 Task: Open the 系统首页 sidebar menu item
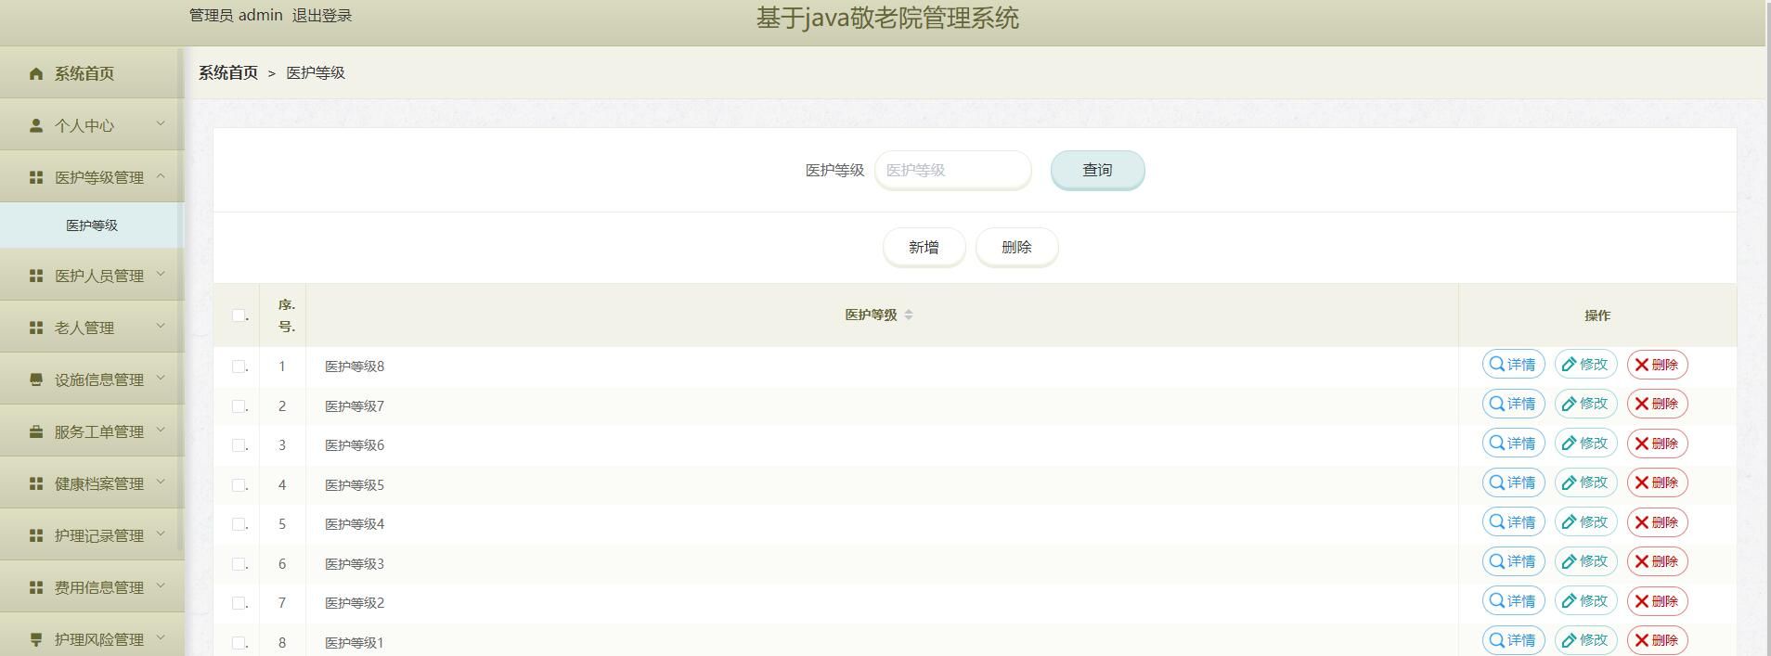[92, 73]
